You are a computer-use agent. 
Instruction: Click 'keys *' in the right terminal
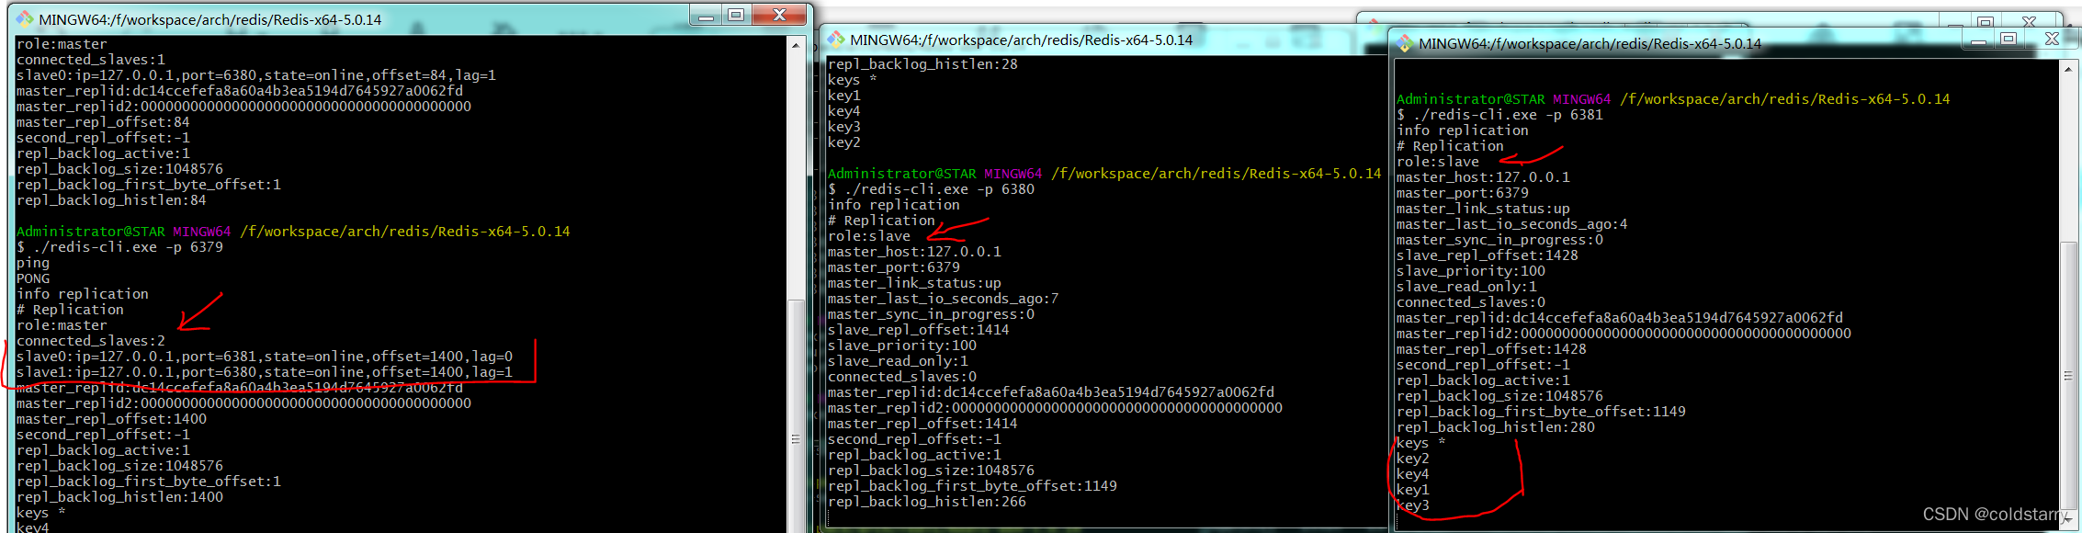click(x=1421, y=443)
